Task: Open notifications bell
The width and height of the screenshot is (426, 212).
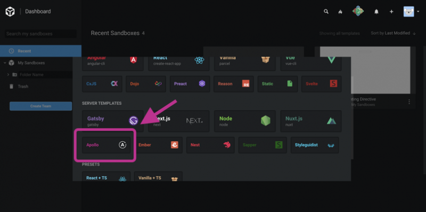Action: [x=376, y=12]
